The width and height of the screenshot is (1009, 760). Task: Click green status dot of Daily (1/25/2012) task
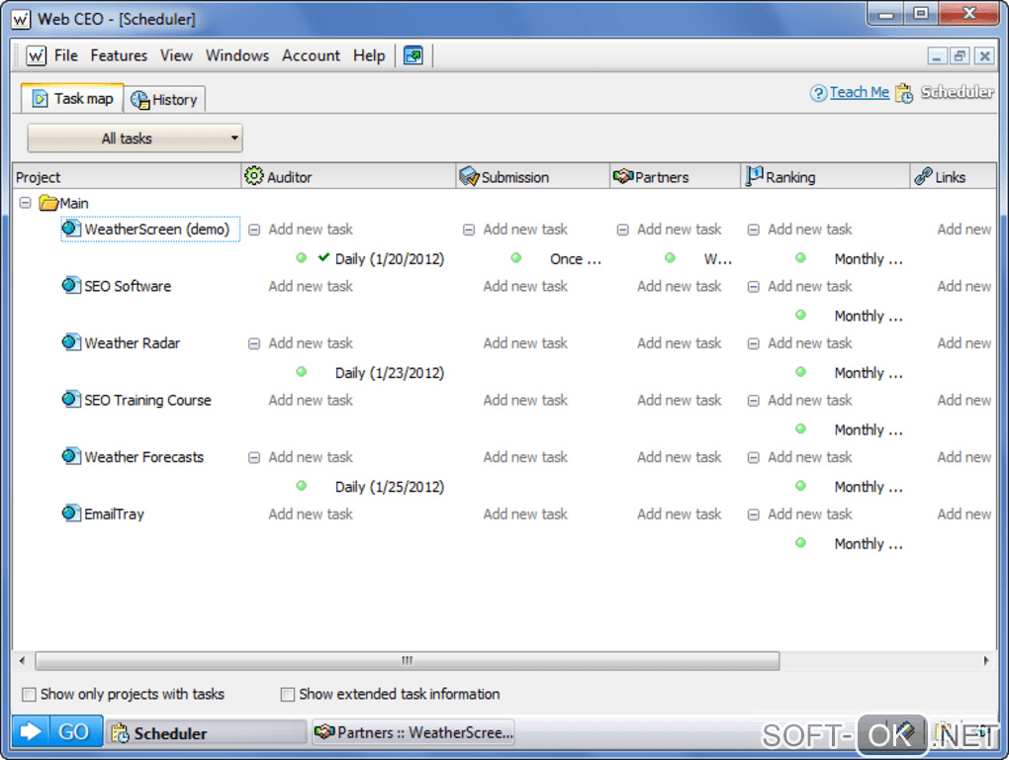click(x=301, y=486)
